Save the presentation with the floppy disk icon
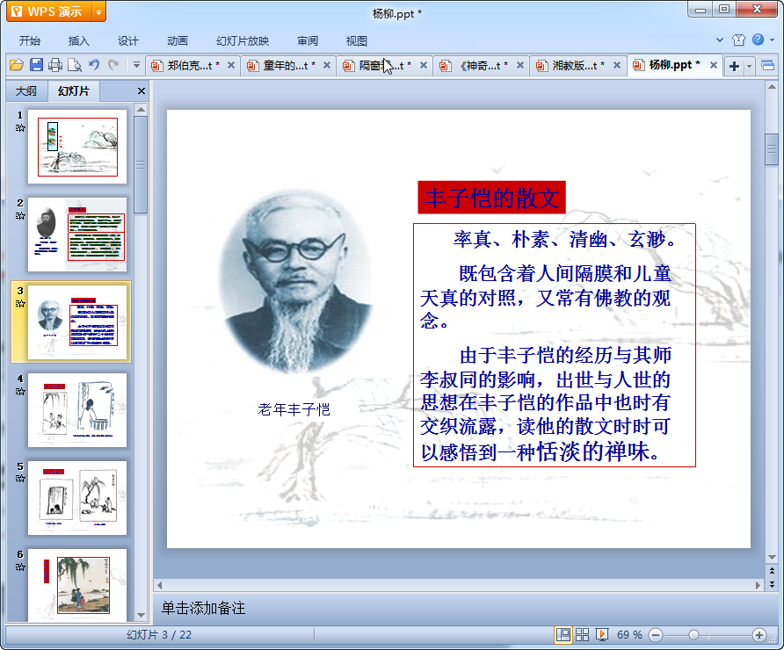 [x=36, y=65]
